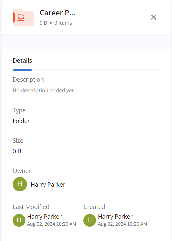Click the 0 B size value
Viewport: 172px width, 241px height.
point(17,151)
